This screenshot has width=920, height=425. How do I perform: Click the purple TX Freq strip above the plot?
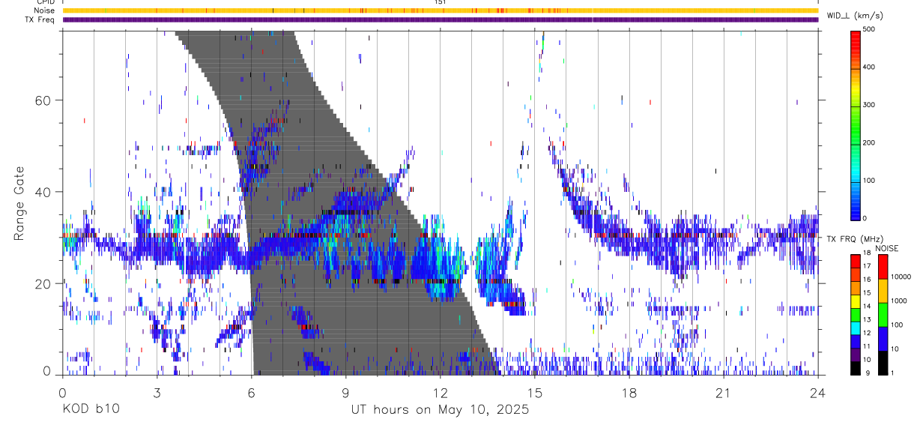click(x=440, y=19)
